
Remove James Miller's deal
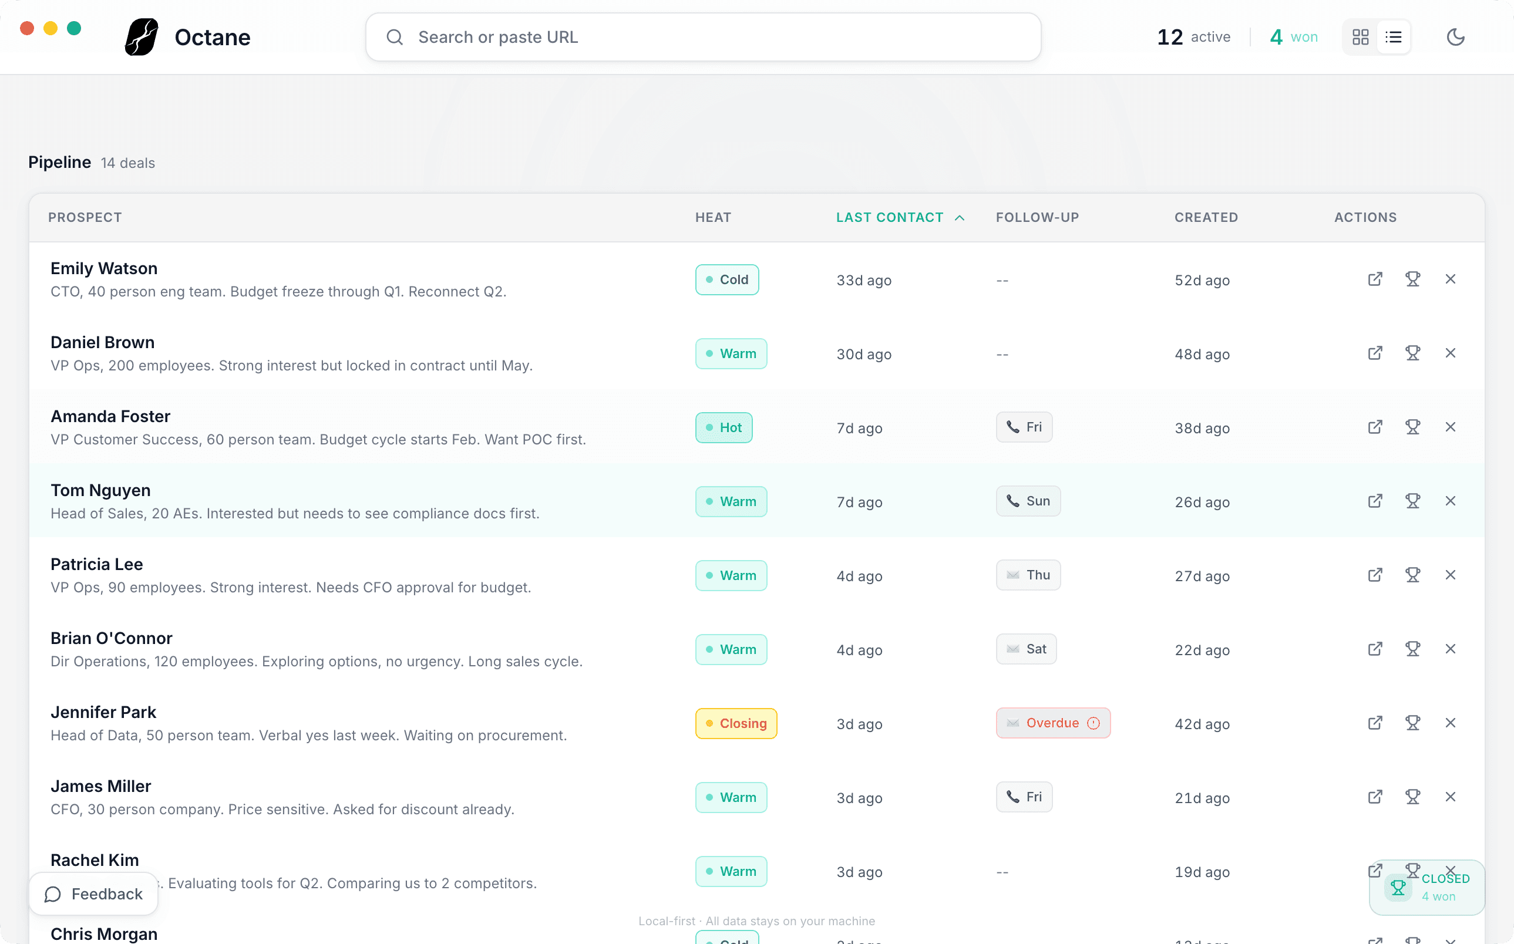(x=1451, y=797)
